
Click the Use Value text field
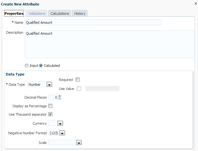coord(102,88)
